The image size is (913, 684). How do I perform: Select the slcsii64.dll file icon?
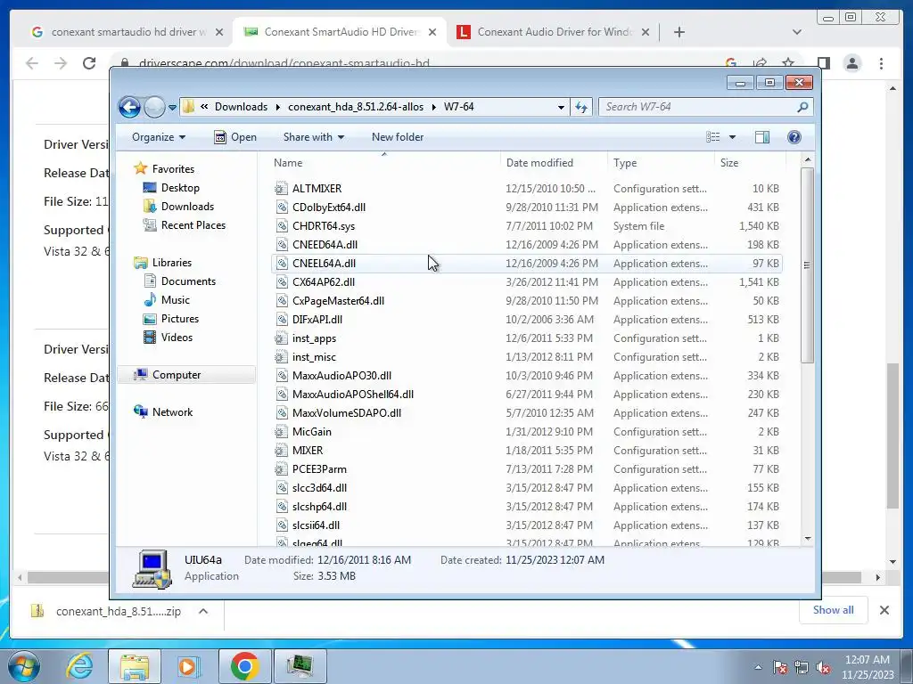(x=281, y=525)
